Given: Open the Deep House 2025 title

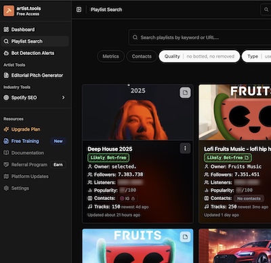Looking at the screenshot, I should (x=110, y=149).
